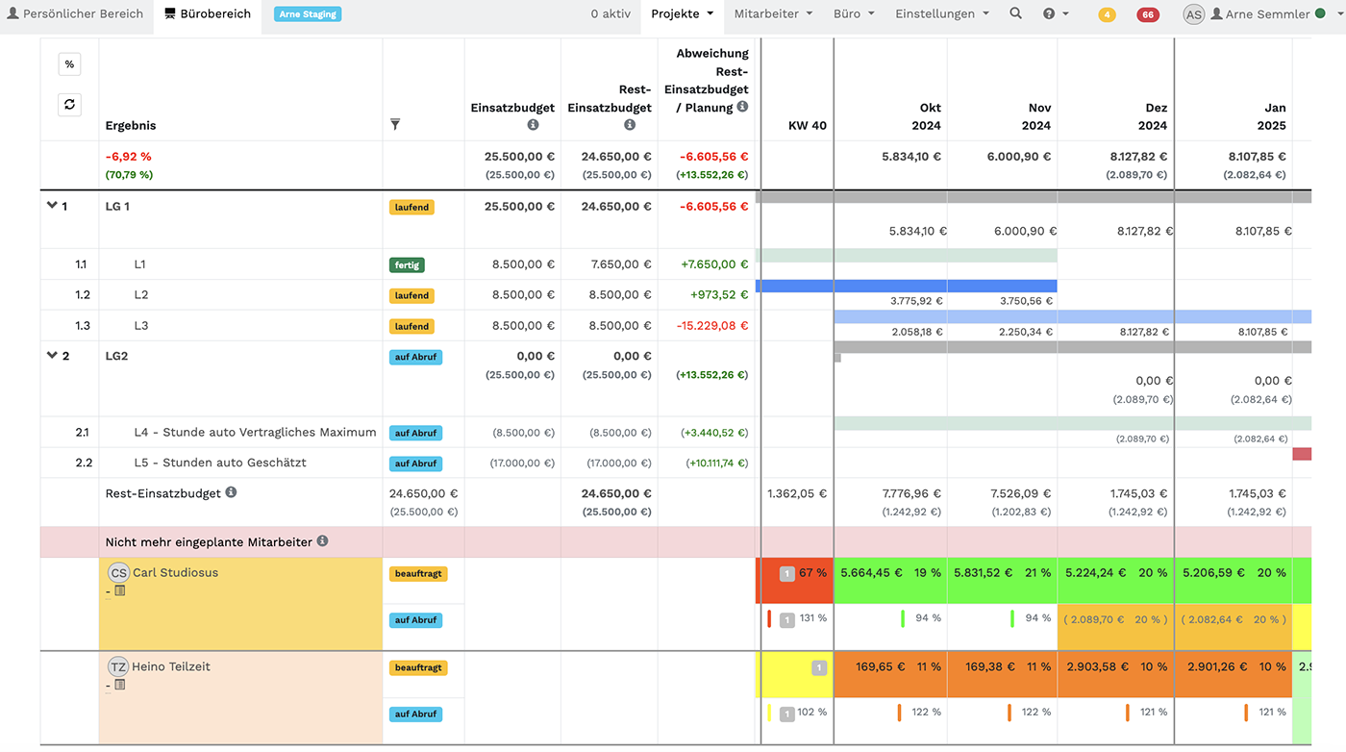Collapse the LG 1 group row

tap(52, 206)
